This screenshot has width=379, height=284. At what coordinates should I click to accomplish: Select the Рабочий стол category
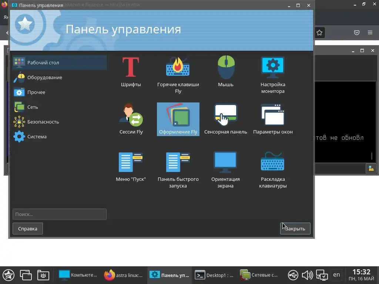(60, 62)
